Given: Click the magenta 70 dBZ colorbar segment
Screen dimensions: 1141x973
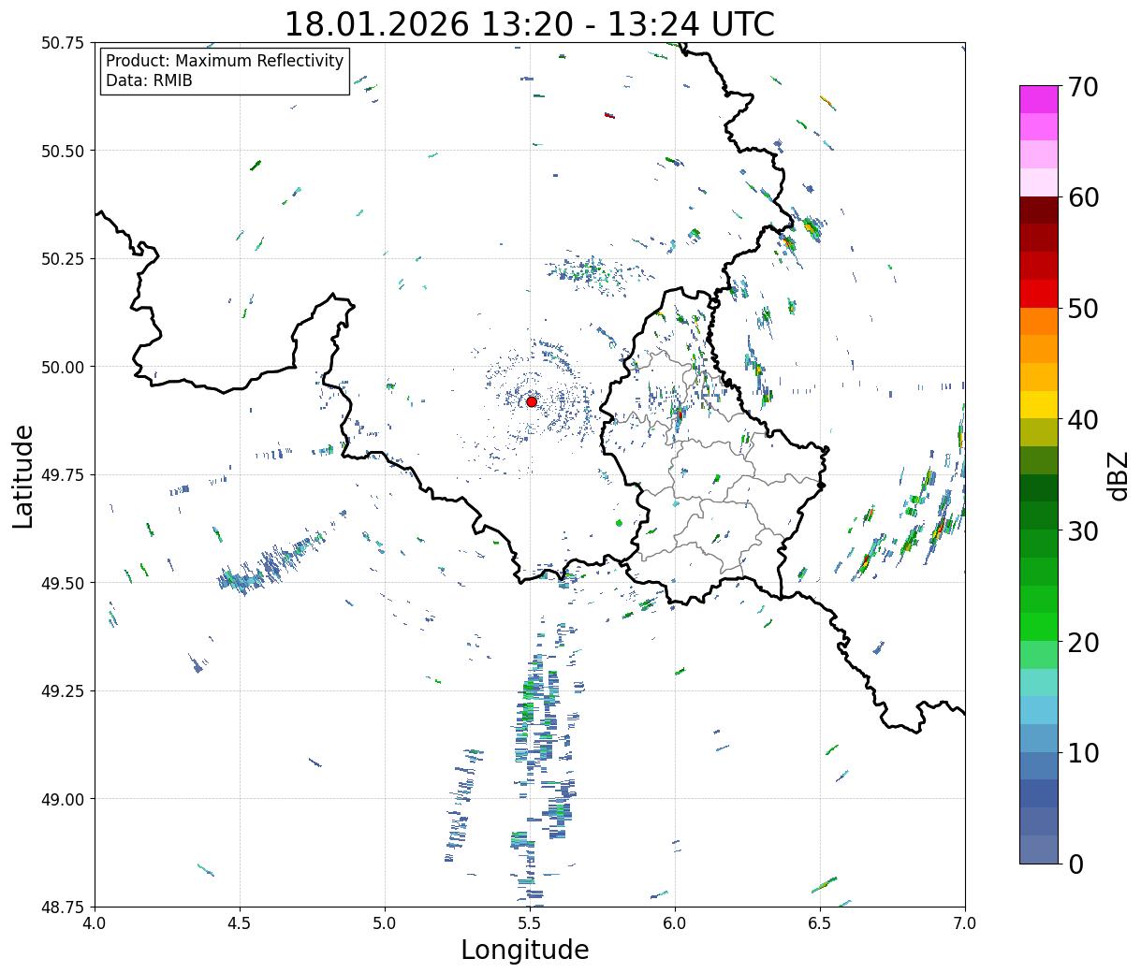Looking at the screenshot, I should click(1039, 99).
